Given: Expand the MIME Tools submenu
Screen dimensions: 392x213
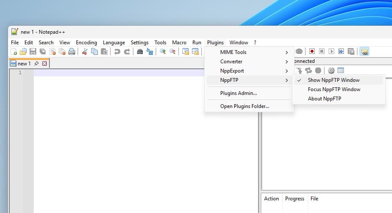Looking at the screenshot, I should (x=249, y=52).
